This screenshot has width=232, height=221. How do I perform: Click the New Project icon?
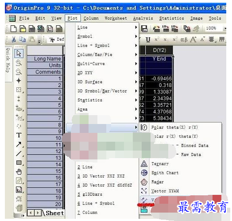click(13, 29)
